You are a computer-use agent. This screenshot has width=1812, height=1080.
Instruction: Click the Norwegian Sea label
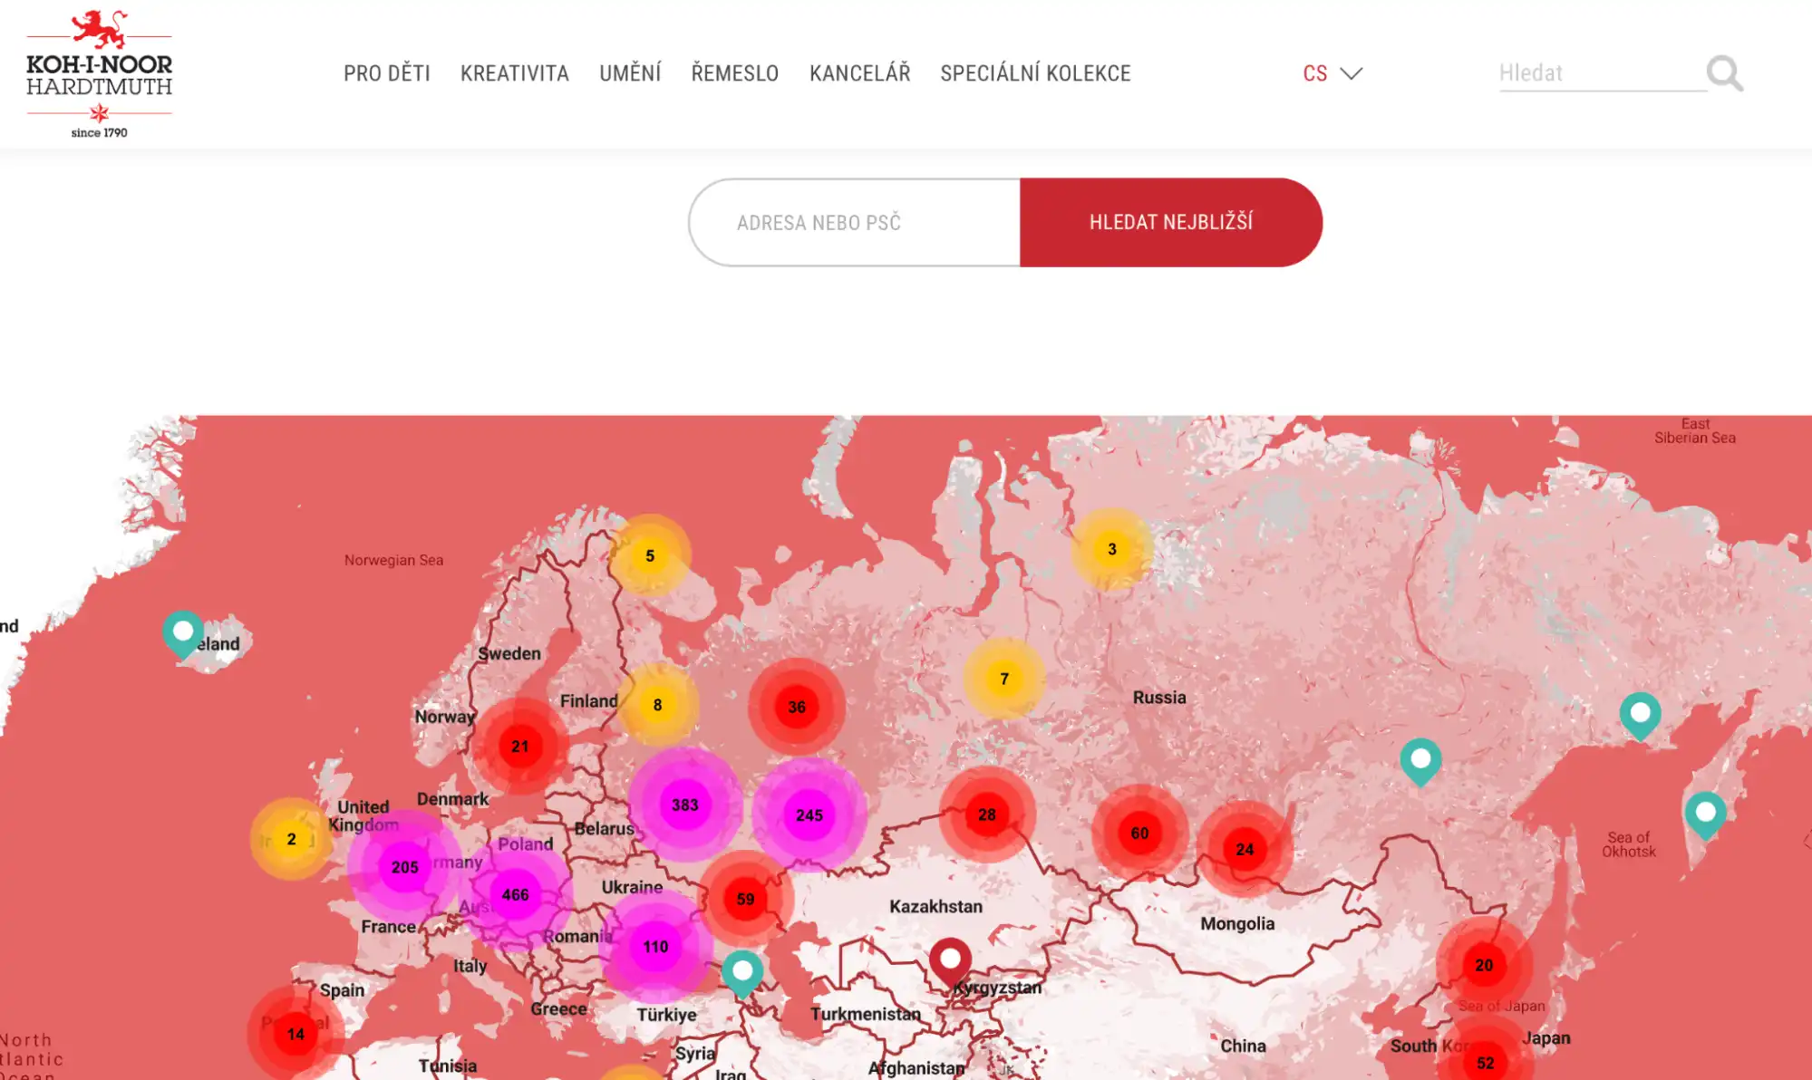393,560
